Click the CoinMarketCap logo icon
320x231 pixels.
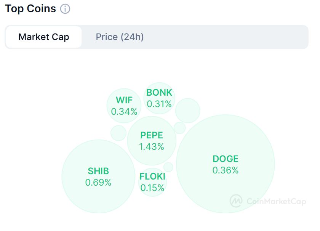[x=236, y=201]
